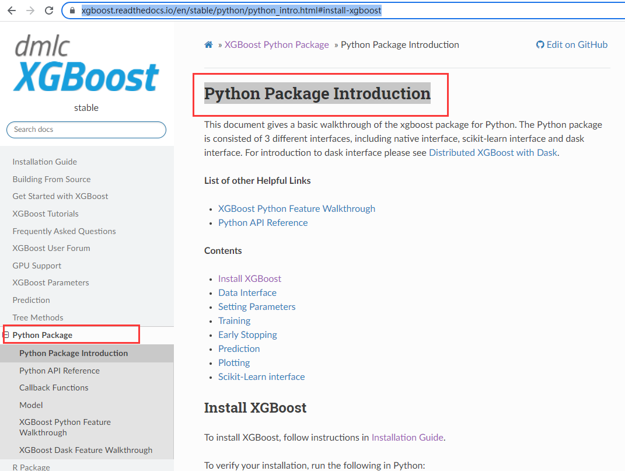Screen dimensions: 625x471
Task: Reload the page with refresh icon
Action: tap(49, 11)
